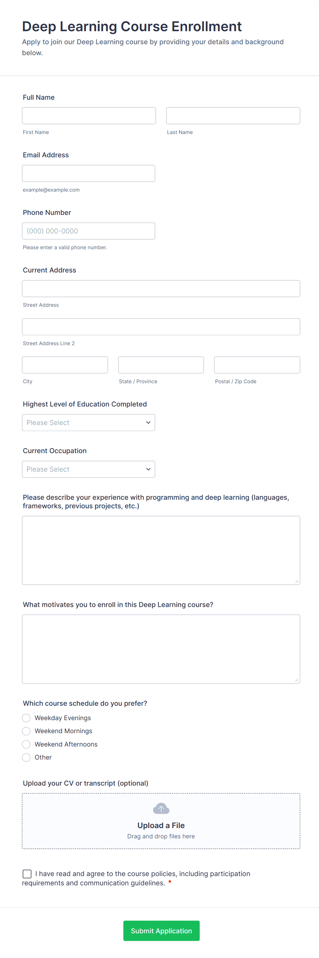Select Weekend Afternoons schedule
The image size is (319, 958).
pos(26,744)
